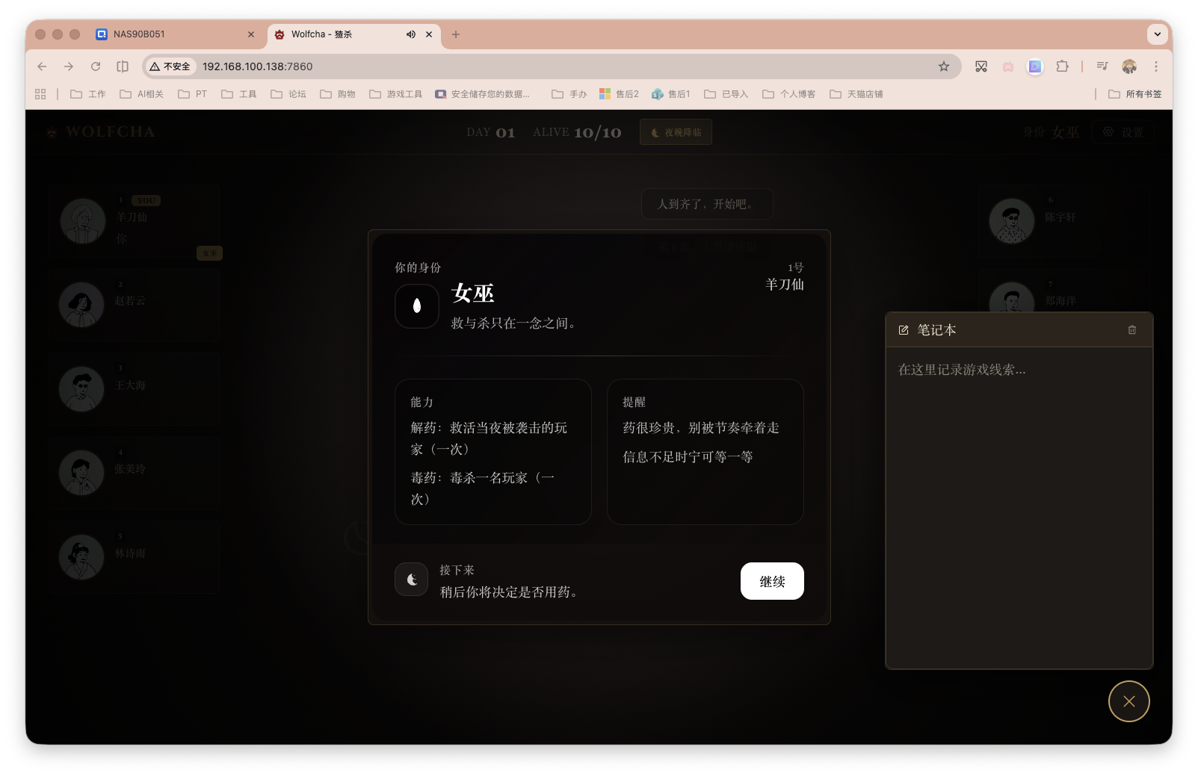Toggle the bookmark star in address bar
1198x776 pixels.
pyautogui.click(x=943, y=66)
